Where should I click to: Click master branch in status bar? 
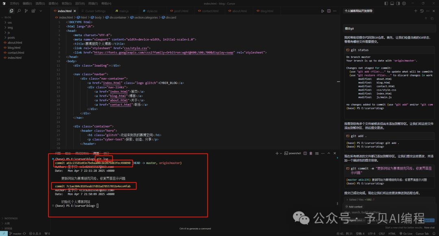click(17, 234)
